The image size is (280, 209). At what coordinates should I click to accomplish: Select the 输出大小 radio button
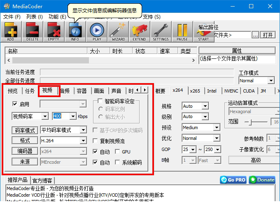101,117
